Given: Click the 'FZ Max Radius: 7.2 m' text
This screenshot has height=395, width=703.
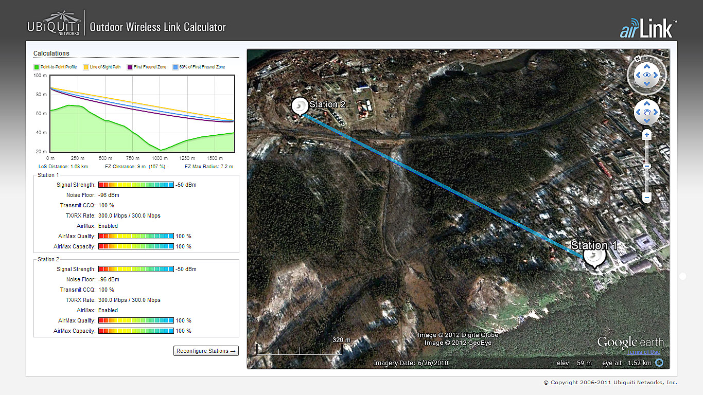Looking at the screenshot, I should click(209, 167).
